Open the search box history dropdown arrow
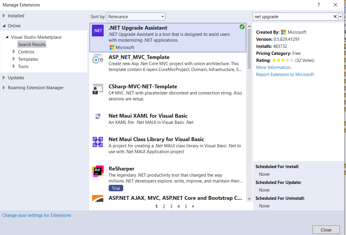Screen dimensions: 346x235 point(340,17)
